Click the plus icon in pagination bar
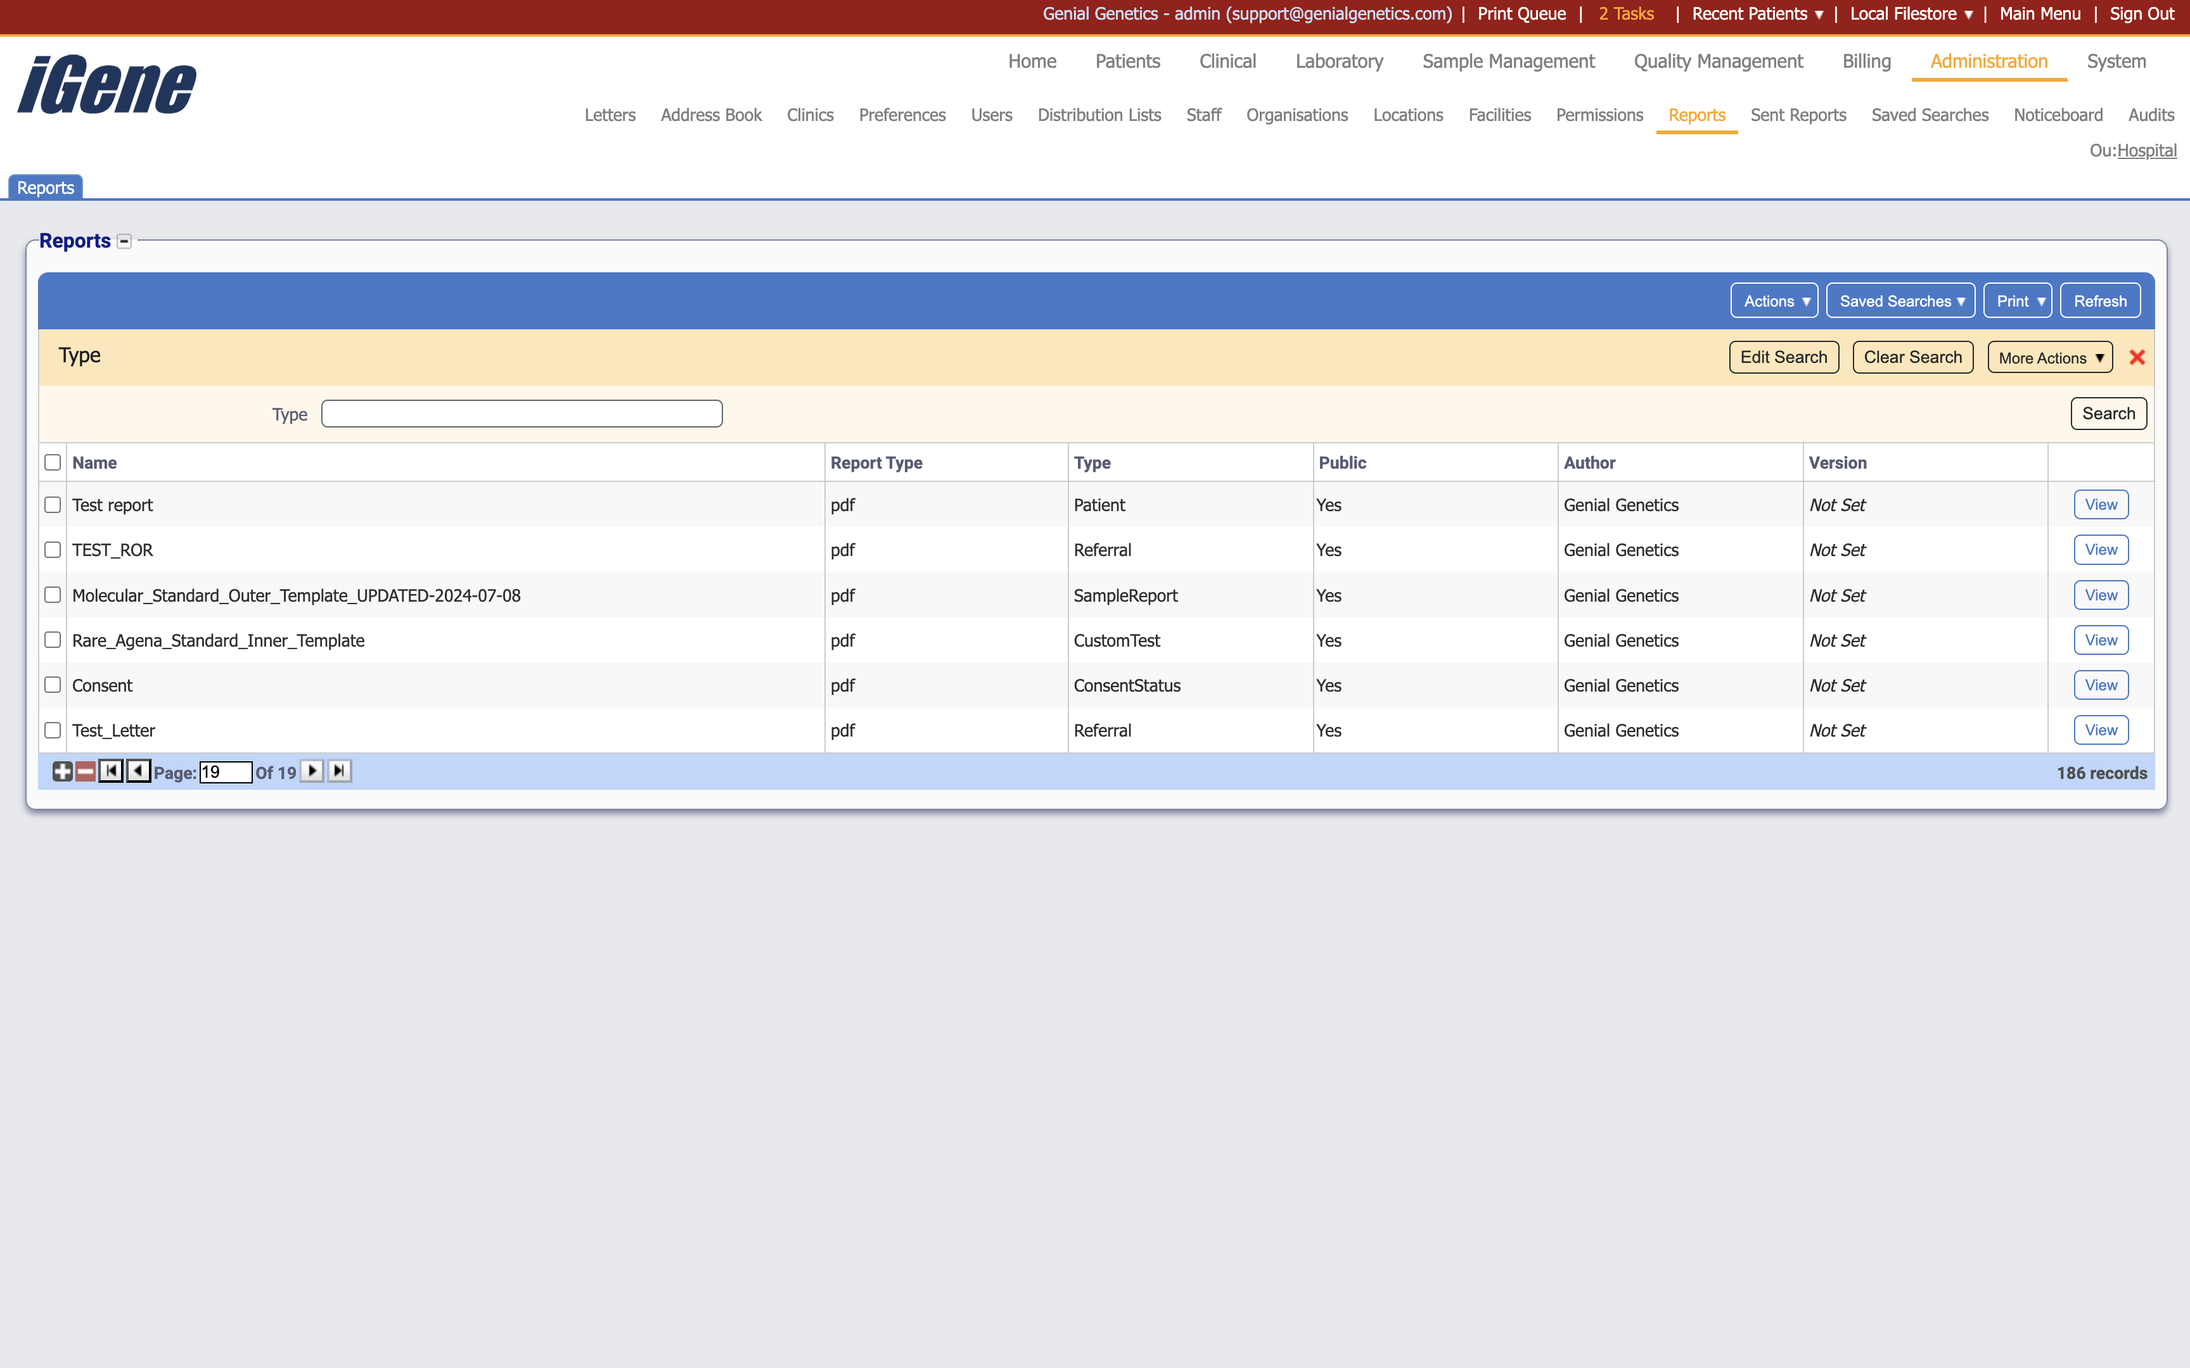Image resolution: width=2190 pixels, height=1368 pixels. 61,772
